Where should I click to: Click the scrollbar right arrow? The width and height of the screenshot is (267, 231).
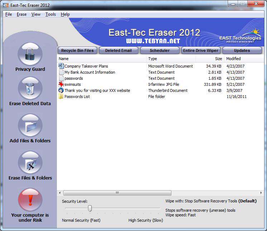[261, 193]
